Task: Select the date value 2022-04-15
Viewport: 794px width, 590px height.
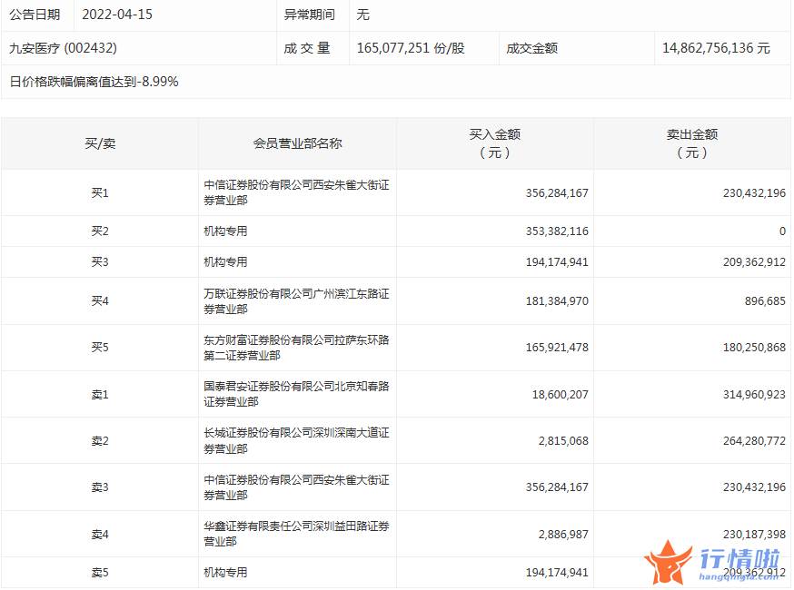Action: [117, 15]
